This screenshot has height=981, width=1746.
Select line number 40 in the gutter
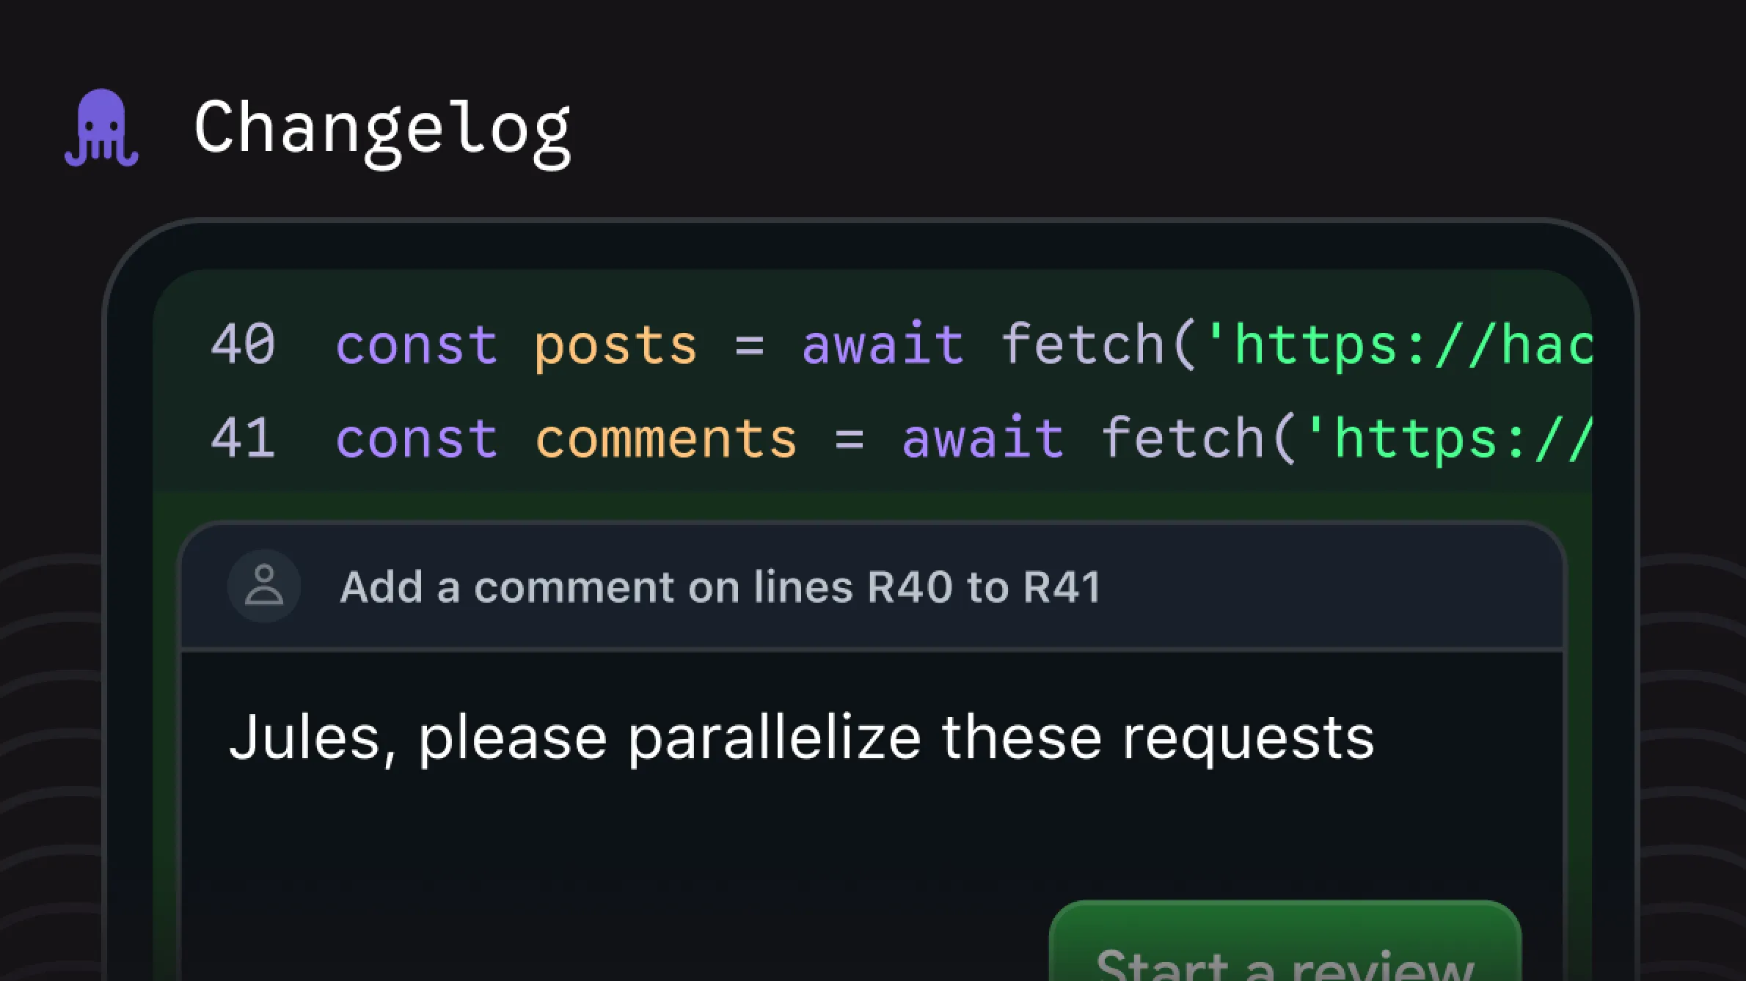tap(243, 344)
